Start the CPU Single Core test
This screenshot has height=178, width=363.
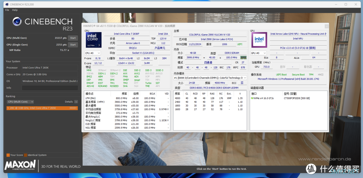(x=73, y=45)
